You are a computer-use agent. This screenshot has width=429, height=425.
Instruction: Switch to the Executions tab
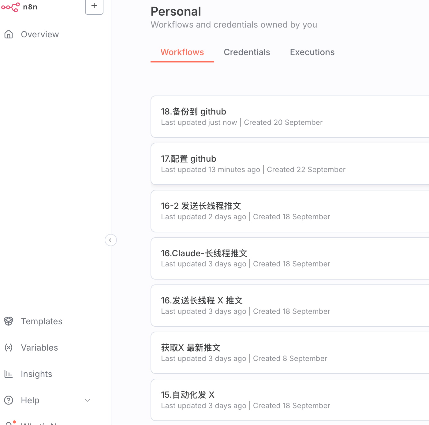pos(312,52)
